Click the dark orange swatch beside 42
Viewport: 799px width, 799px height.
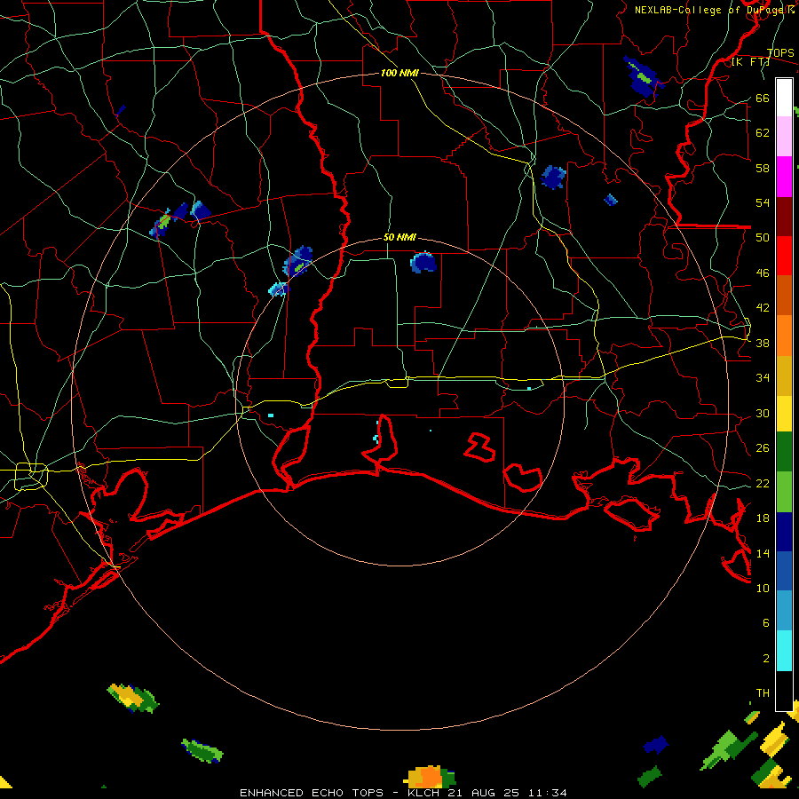tap(784, 296)
